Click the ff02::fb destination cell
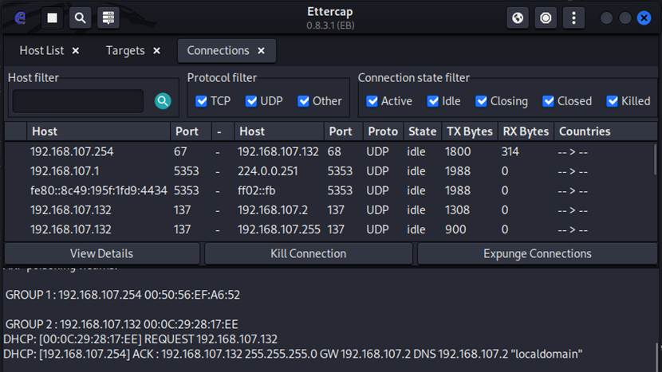Screen dimensions: 662x372 (x=256, y=190)
